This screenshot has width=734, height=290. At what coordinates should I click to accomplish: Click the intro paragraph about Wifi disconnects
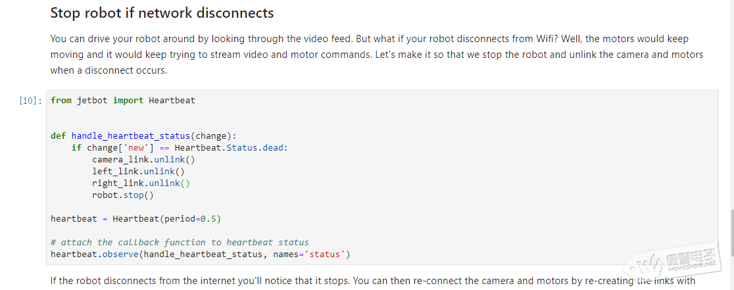point(376,55)
